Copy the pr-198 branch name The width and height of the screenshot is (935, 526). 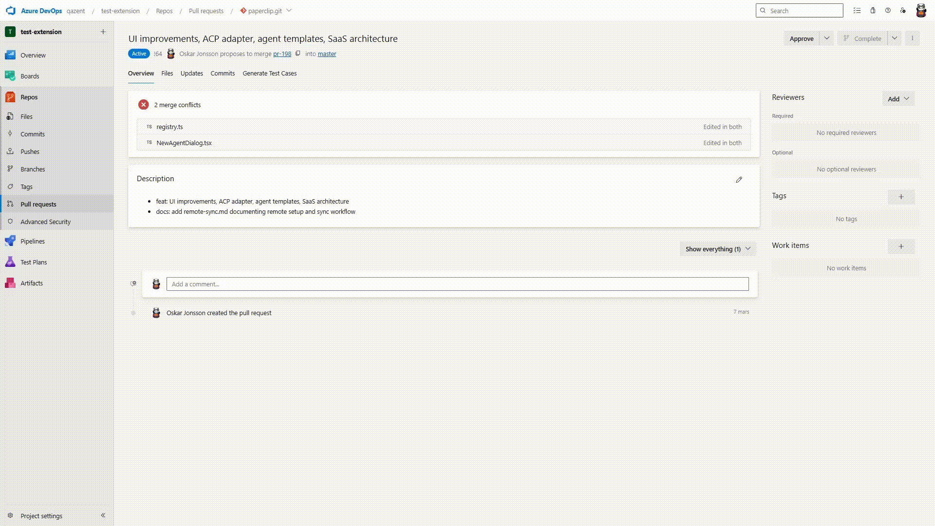coord(298,54)
